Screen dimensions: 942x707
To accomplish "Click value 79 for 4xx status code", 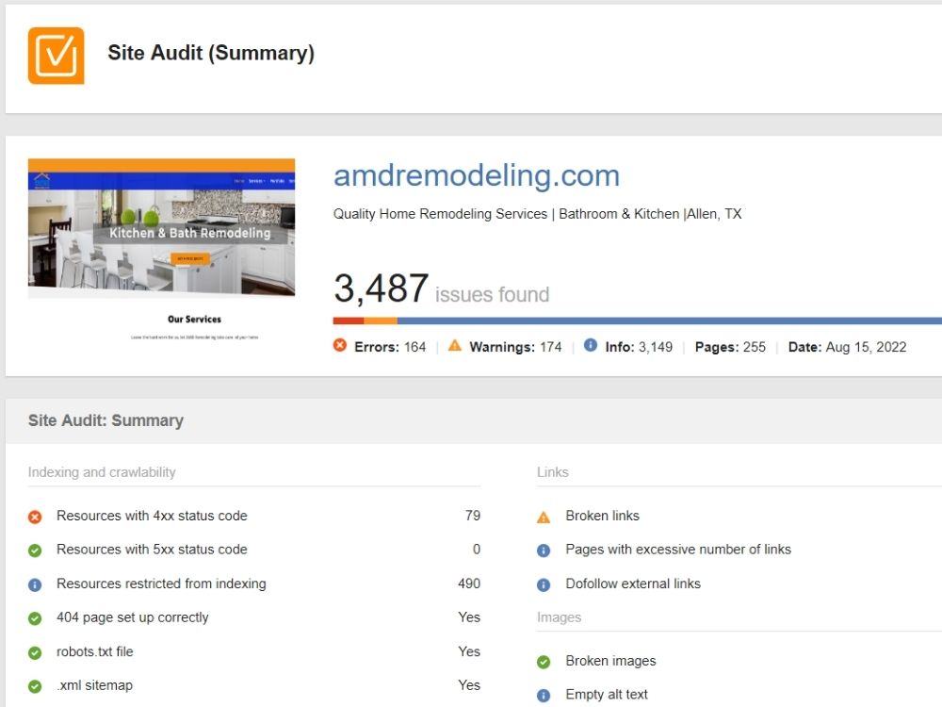I will coord(473,516).
